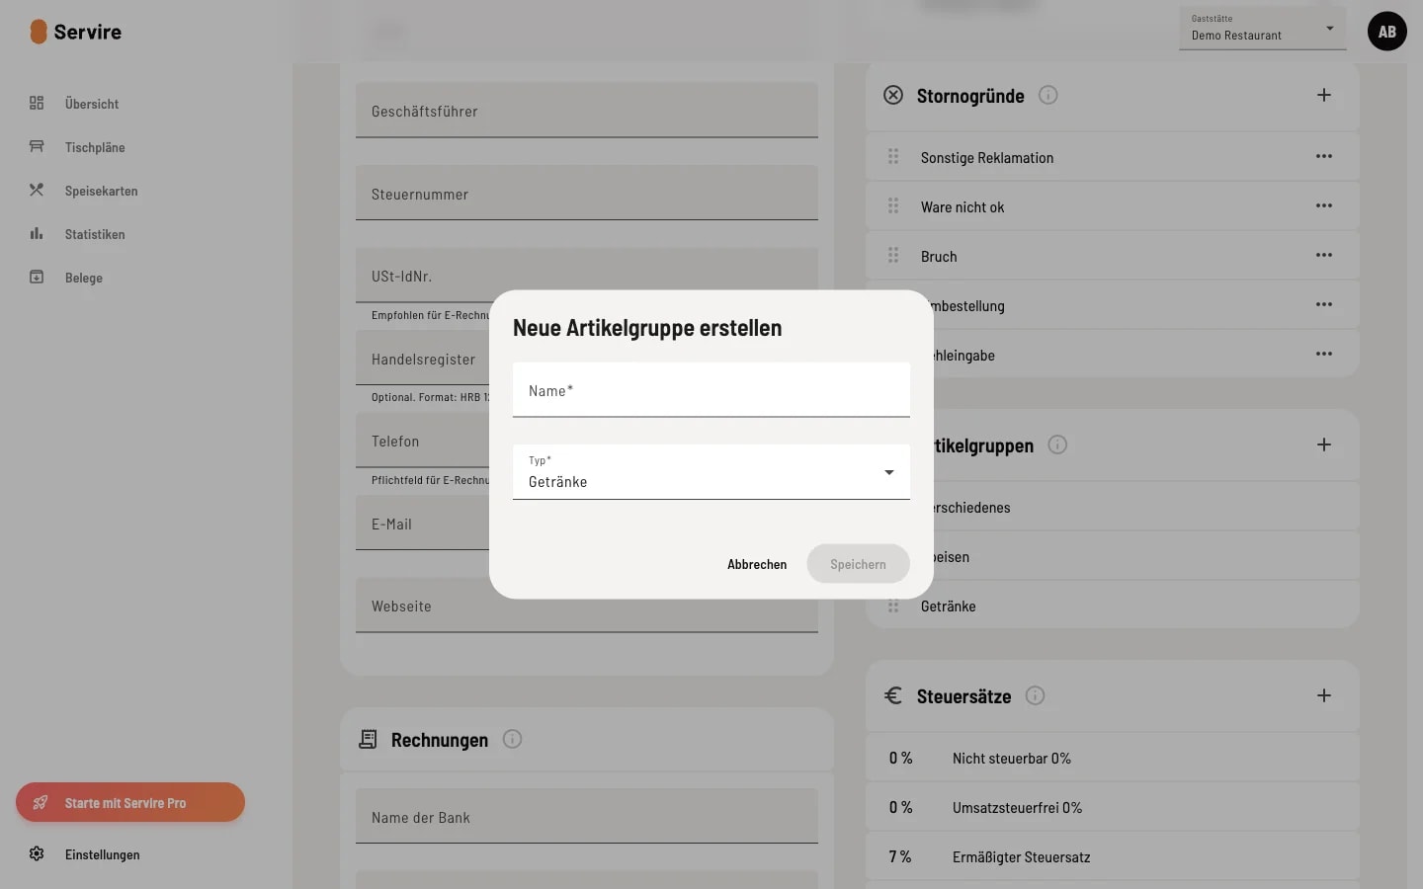Click the Servire logo
The height and width of the screenshot is (889, 1423).
(x=76, y=32)
